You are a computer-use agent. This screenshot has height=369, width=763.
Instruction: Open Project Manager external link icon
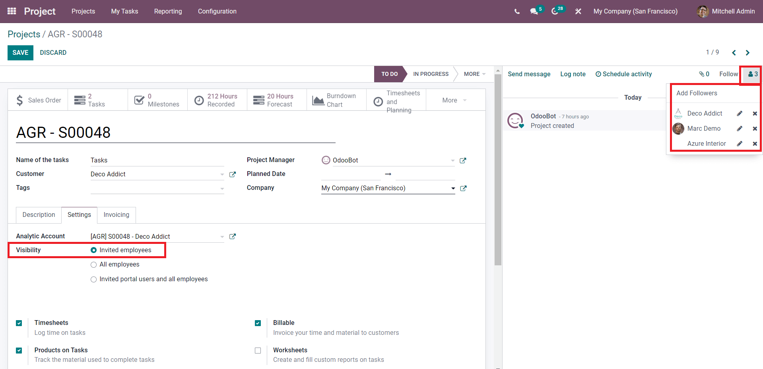[463, 160]
